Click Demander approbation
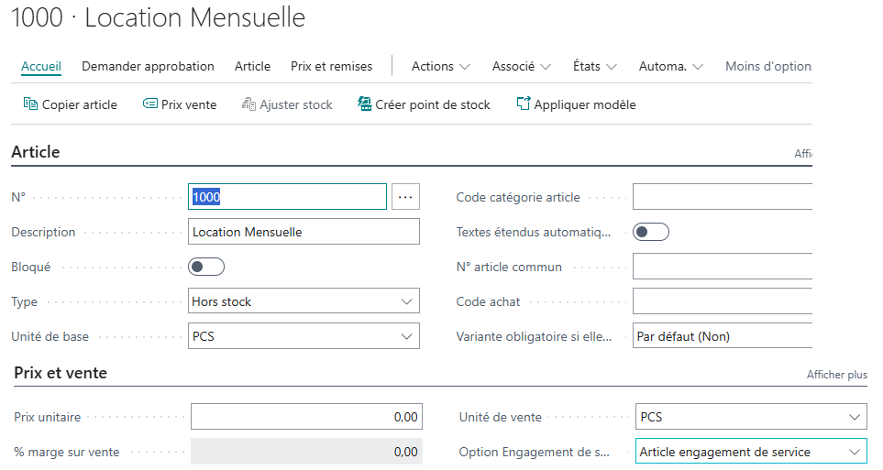This screenshot has height=470, width=883. pos(148,66)
